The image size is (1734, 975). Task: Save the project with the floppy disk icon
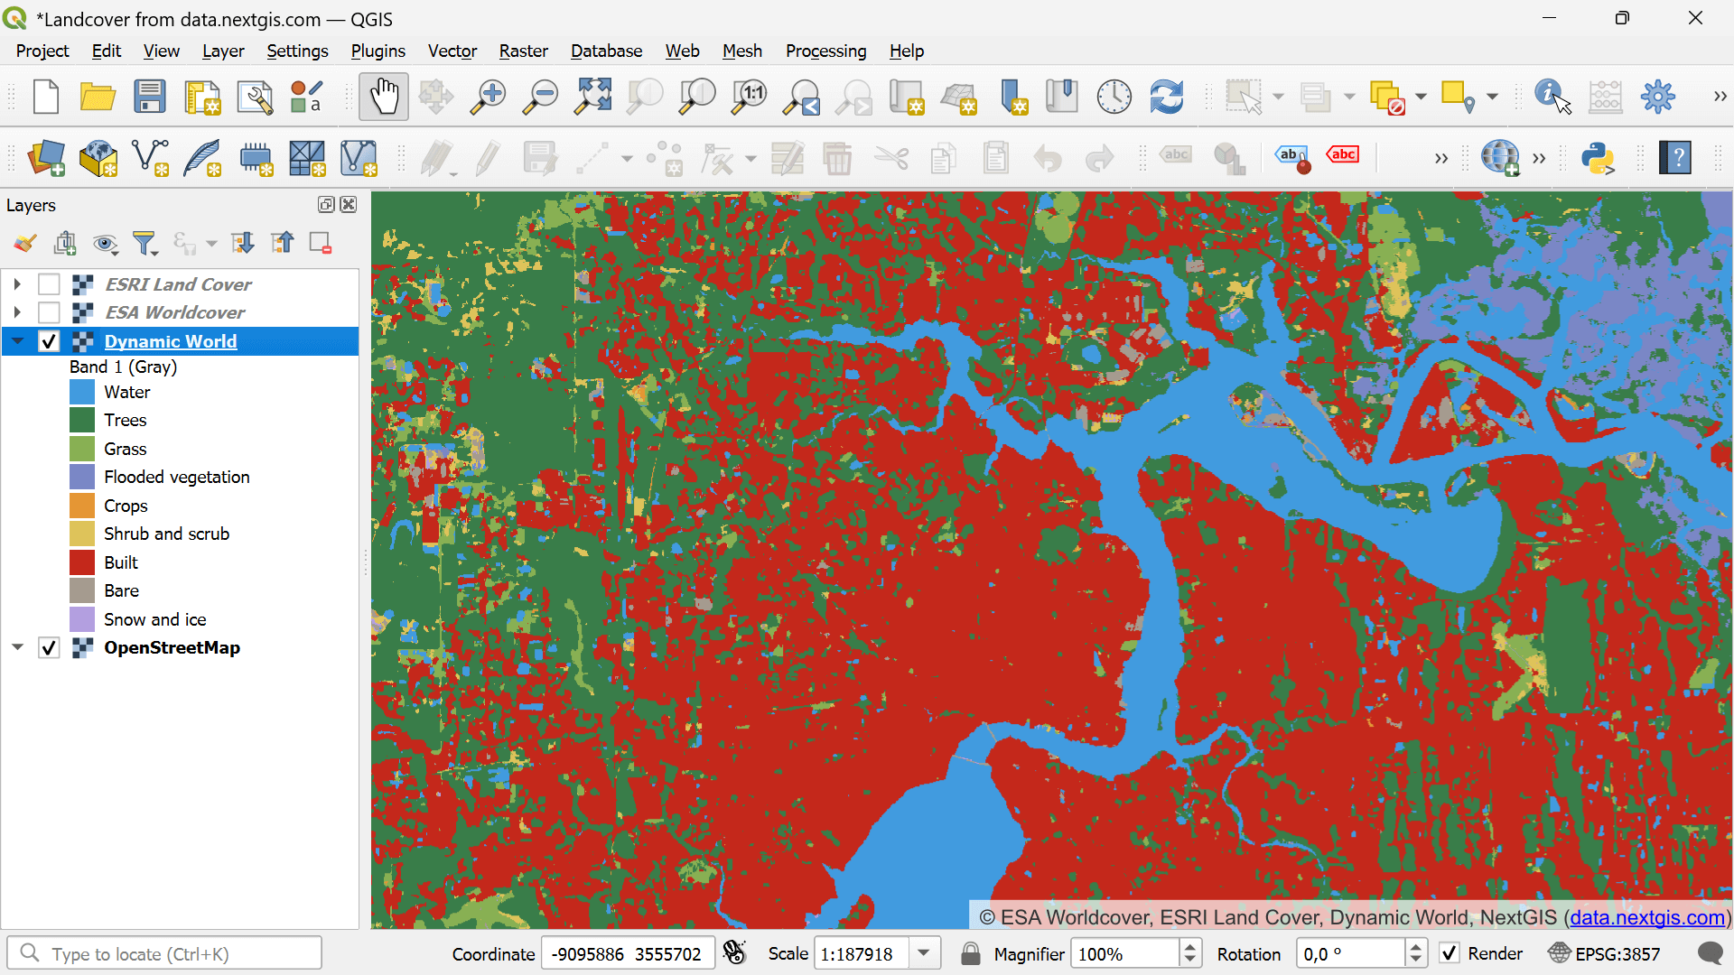tap(150, 97)
